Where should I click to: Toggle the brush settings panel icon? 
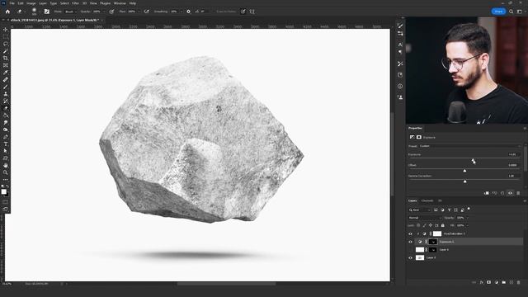click(47, 12)
